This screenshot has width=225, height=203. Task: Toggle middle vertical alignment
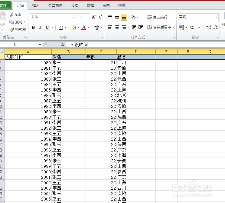click(x=117, y=17)
